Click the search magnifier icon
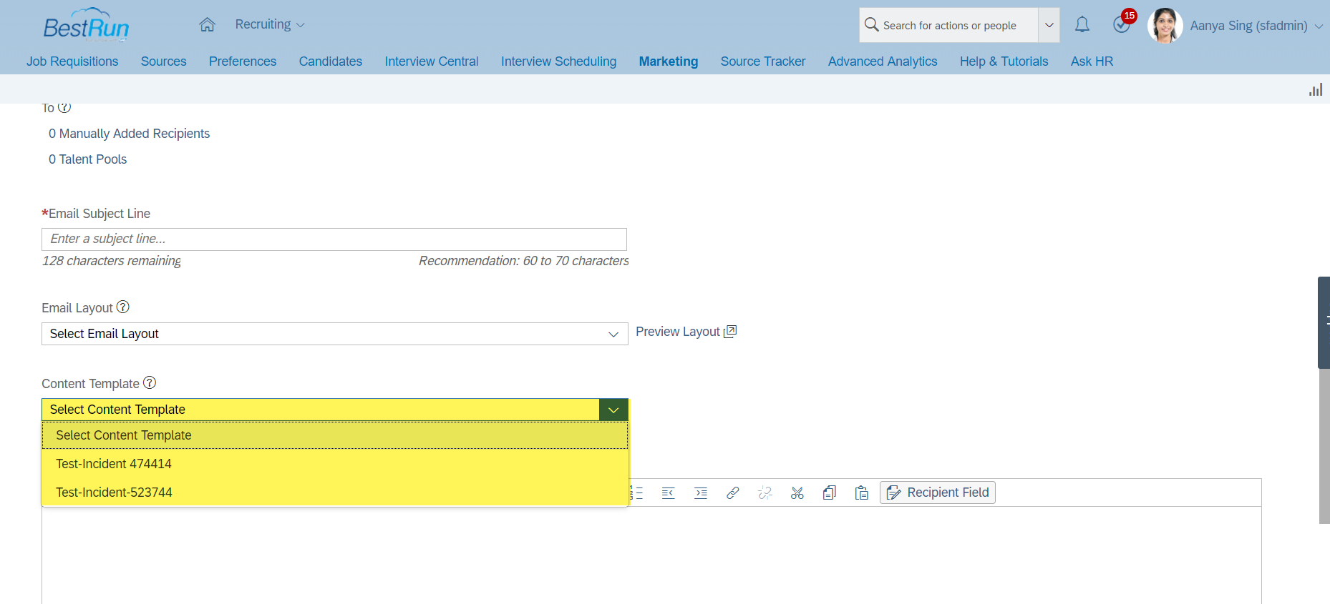This screenshot has height=604, width=1330. [871, 25]
